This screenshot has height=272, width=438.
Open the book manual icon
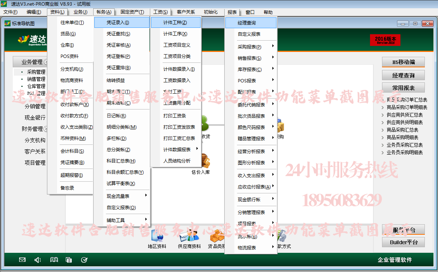54,260
